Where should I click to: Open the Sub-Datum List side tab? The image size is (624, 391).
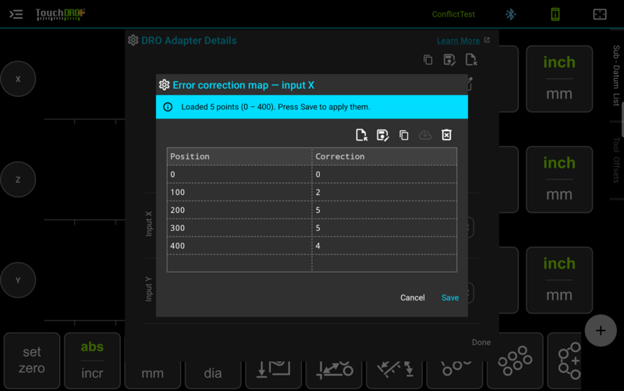pyautogui.click(x=616, y=76)
